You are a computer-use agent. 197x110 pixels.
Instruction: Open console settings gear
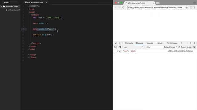click(195, 47)
